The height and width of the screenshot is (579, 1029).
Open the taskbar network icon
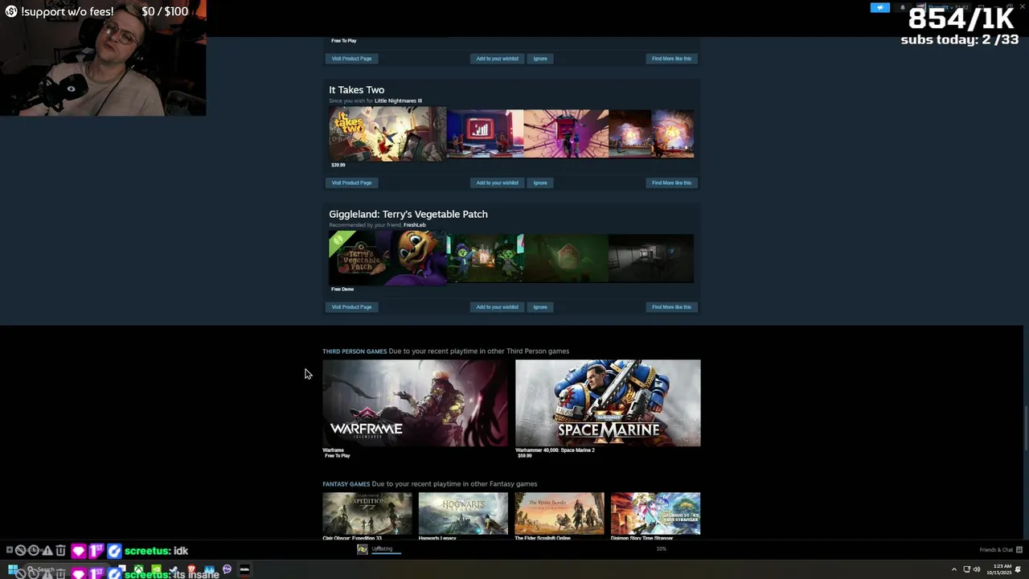coord(966,570)
